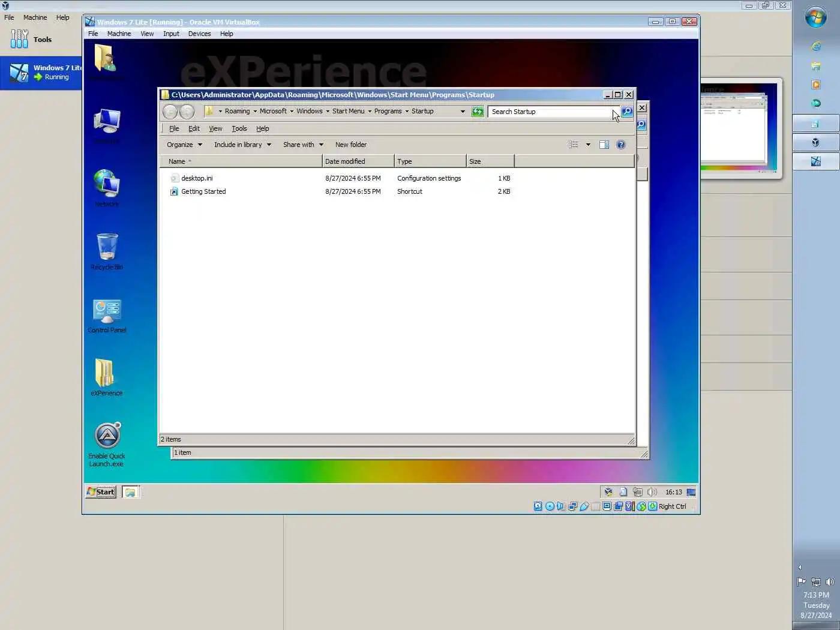Click the Explorer back navigation arrow
Image resolution: width=840 pixels, height=630 pixels.
click(170, 112)
